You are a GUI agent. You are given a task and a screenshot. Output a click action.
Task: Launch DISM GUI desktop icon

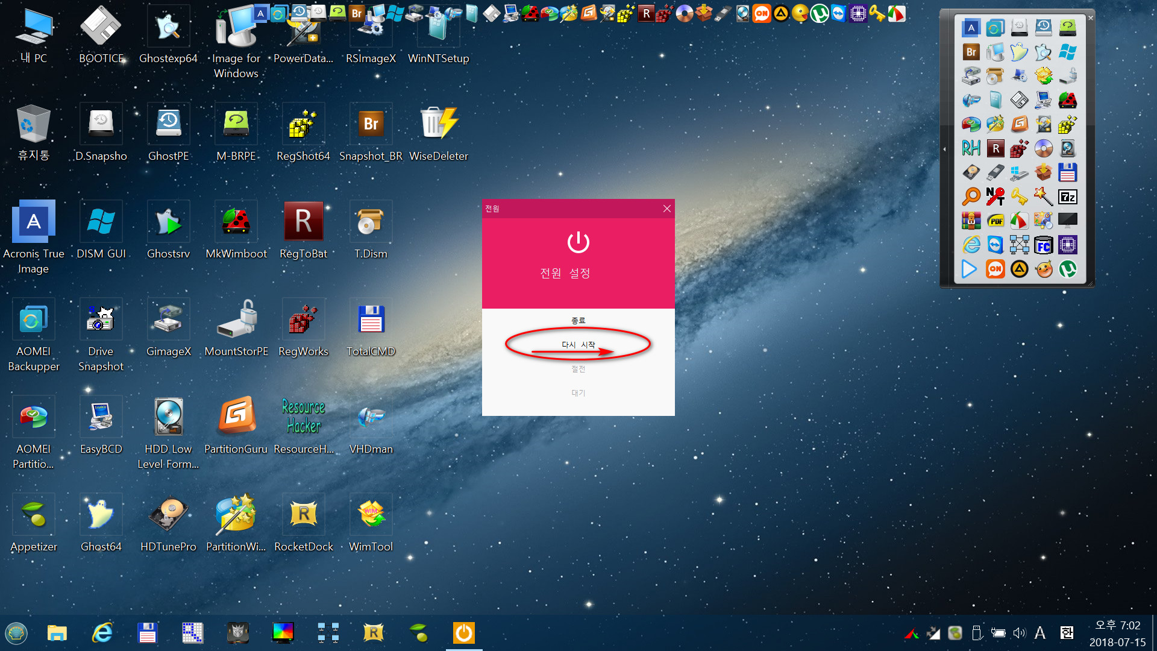point(101,230)
